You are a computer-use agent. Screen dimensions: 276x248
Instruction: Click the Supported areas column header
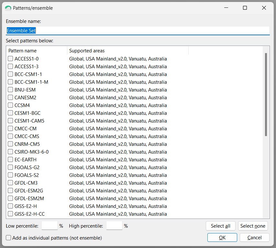[x=128, y=51]
